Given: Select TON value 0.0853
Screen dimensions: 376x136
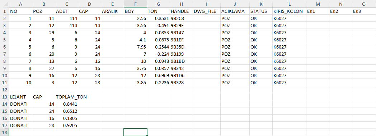Looking at the screenshot, I should click(159, 33).
